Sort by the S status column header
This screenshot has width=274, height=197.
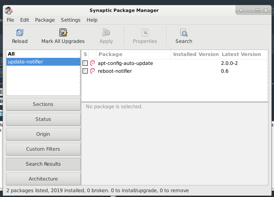pos(85,54)
